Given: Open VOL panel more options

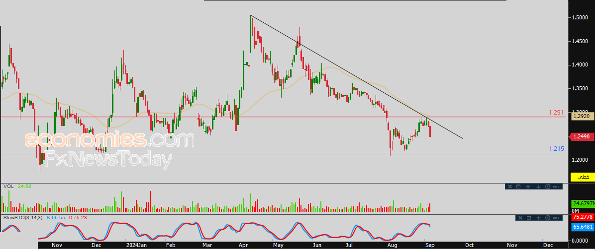Looking at the screenshot, I should pyautogui.click(x=556, y=187).
